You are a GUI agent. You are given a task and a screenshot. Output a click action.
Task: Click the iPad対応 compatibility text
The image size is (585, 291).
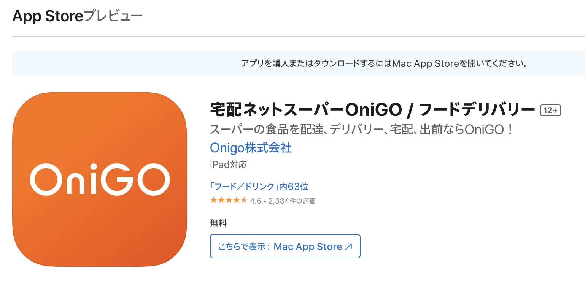pos(228,164)
